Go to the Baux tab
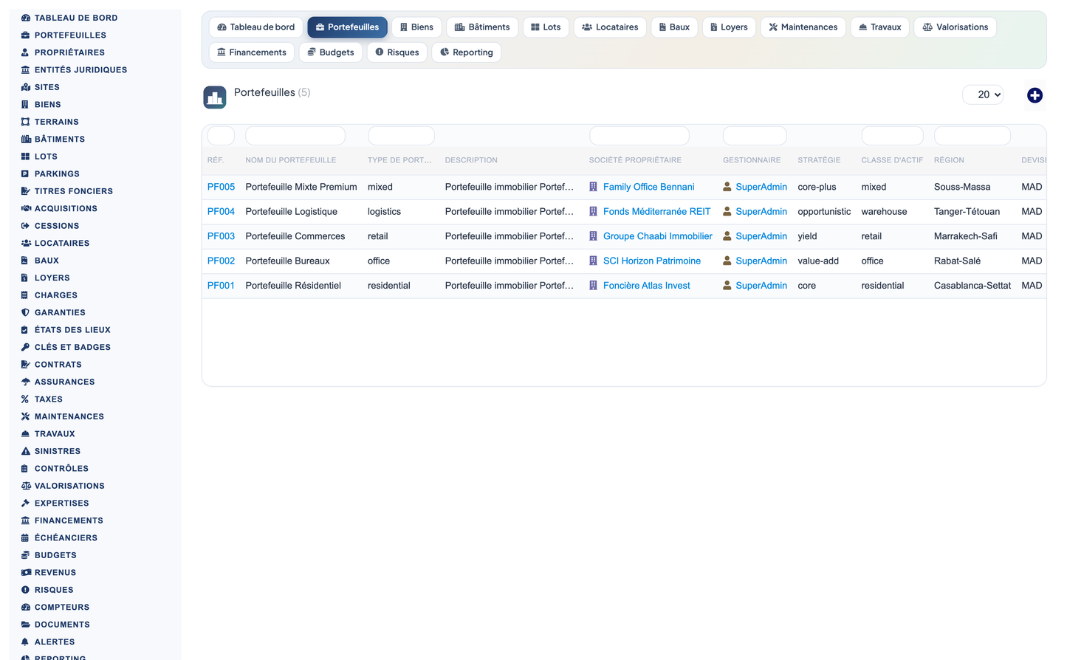The width and height of the screenshot is (1067, 660). tap(674, 27)
